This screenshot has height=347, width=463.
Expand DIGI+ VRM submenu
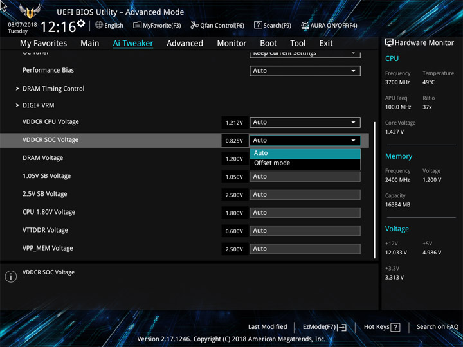[38, 105]
